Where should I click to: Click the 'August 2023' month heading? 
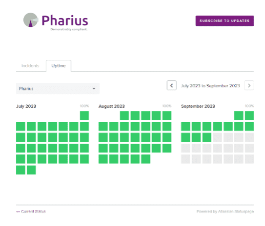(112, 106)
